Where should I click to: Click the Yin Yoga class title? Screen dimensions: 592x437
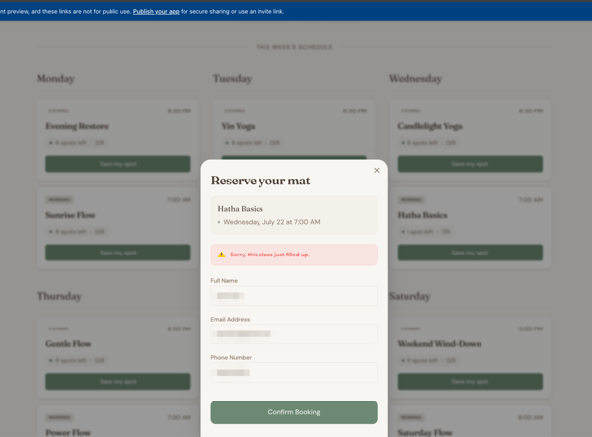[238, 126]
